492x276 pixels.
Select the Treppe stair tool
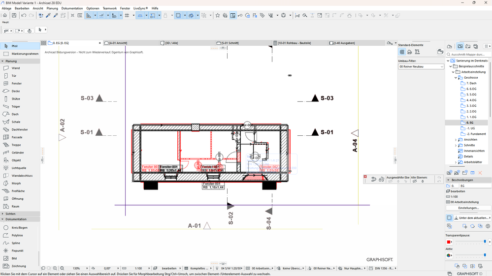(16, 145)
